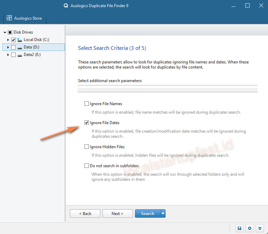The height and width of the screenshot is (234, 268).
Task: Expand the Data (D:) drive node
Action: click(8, 47)
